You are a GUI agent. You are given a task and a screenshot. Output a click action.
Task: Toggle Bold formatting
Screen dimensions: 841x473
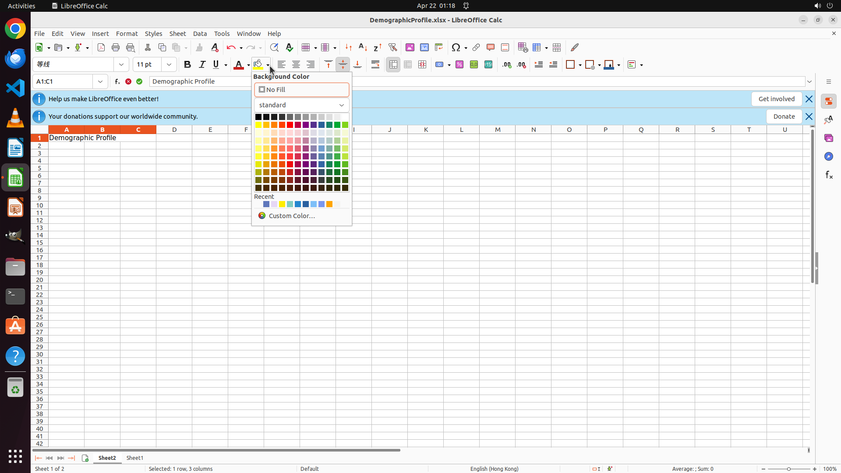tap(187, 65)
